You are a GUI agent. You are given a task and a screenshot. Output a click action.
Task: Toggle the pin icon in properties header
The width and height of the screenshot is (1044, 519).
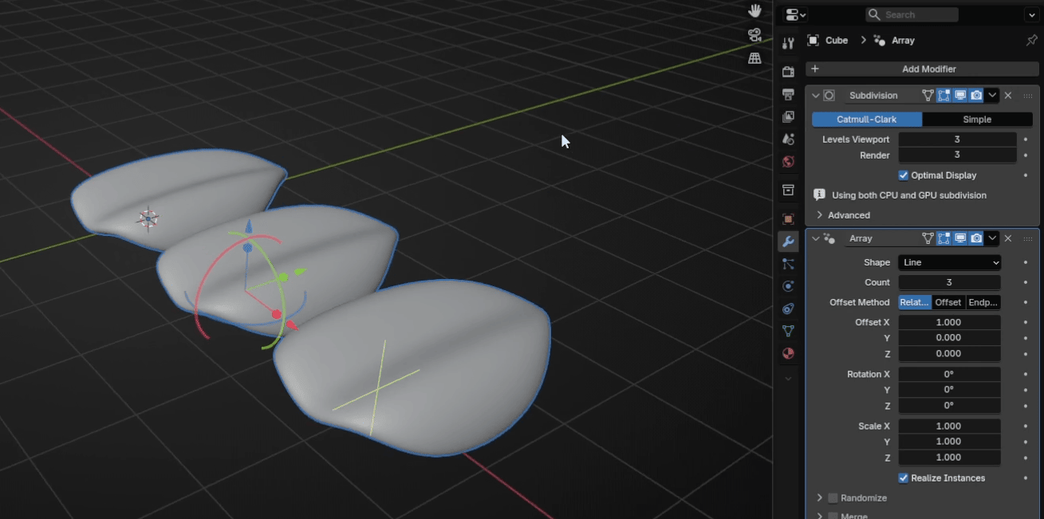tap(1031, 40)
